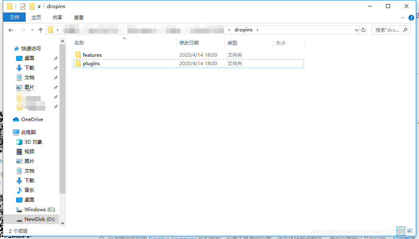Switch to details view in status bar
Screen dimensions: 419x239
[x=401, y=231]
